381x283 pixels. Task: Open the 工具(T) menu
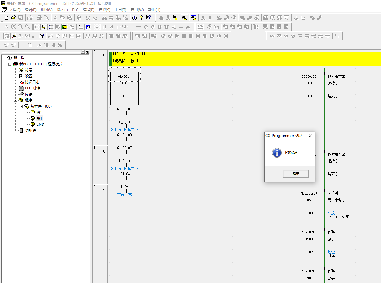click(120, 10)
